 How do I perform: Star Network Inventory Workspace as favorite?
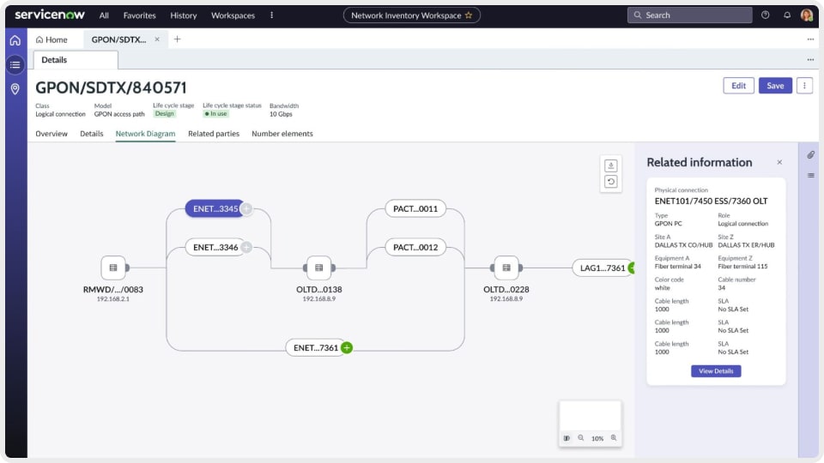point(469,15)
